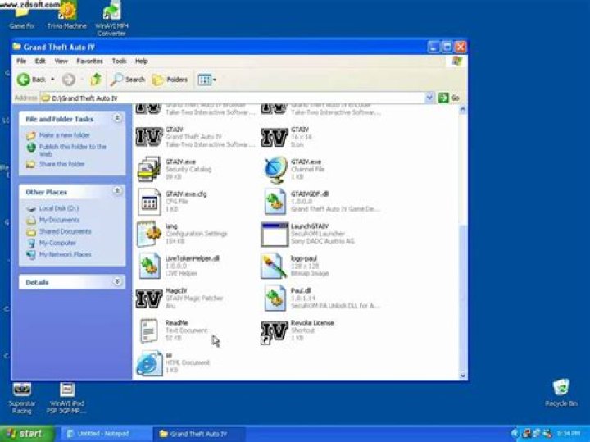Select the WinAVI iPod PSP 3GP desktop icon
The height and width of the screenshot is (442, 590).
point(66,398)
